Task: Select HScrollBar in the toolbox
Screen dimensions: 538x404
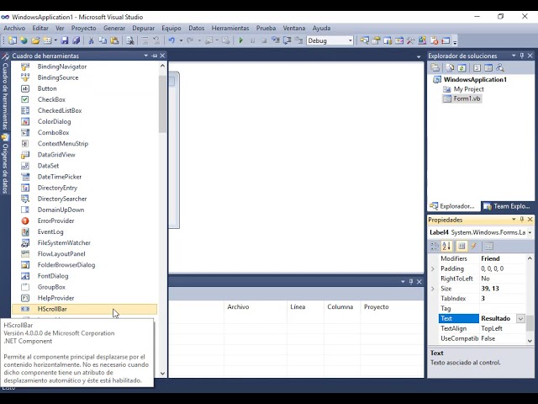Action: [x=84, y=309]
